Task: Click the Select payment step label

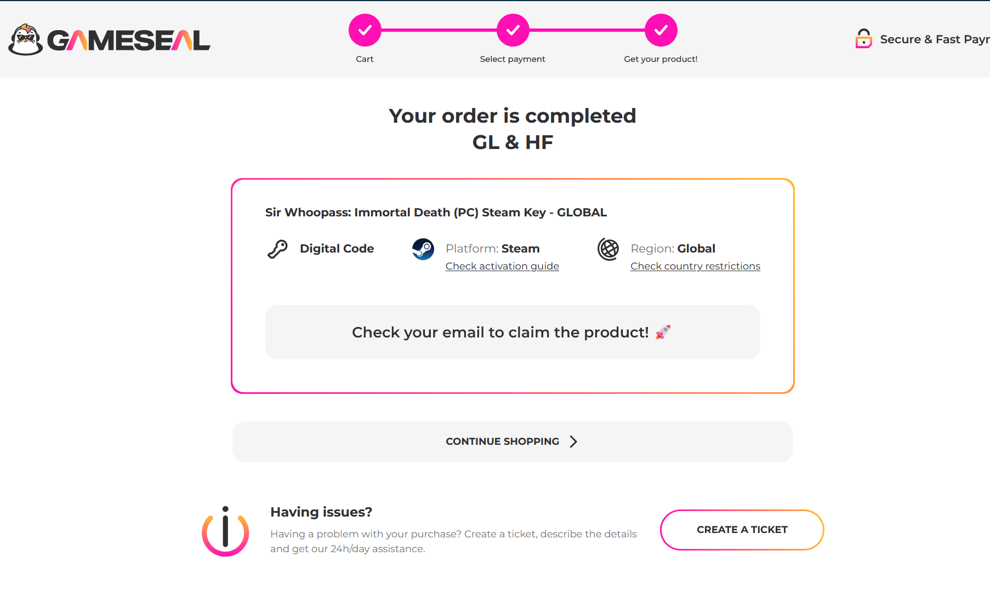Action: tap(513, 59)
